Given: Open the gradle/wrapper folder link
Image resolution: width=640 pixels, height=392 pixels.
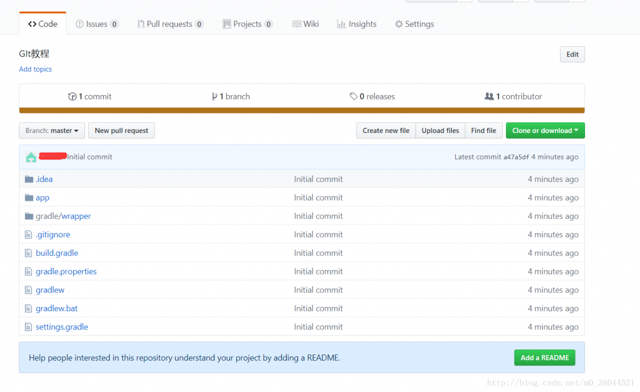Looking at the screenshot, I should tap(63, 216).
